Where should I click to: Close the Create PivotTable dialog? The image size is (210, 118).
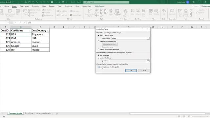tap(148, 29)
